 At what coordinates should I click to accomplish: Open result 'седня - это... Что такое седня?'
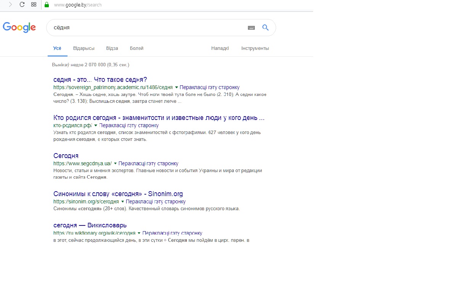(100, 80)
